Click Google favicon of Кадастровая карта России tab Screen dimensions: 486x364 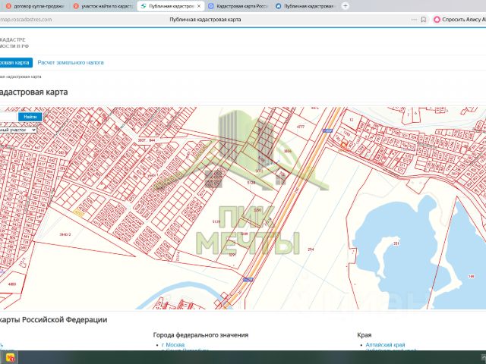click(x=211, y=6)
